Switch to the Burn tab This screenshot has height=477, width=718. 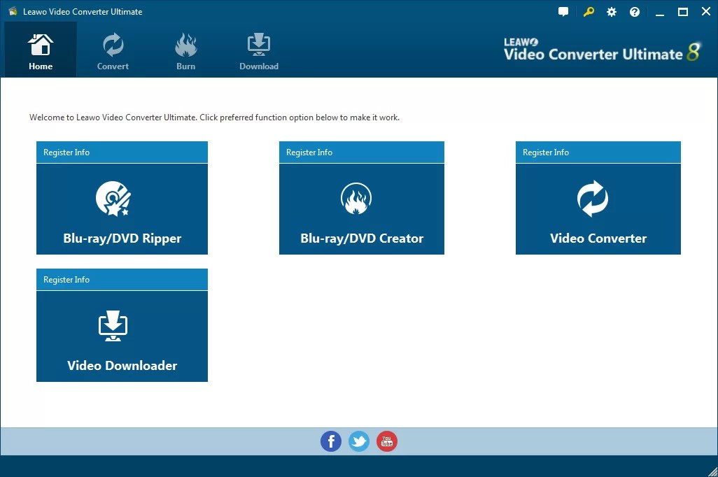pos(185,49)
